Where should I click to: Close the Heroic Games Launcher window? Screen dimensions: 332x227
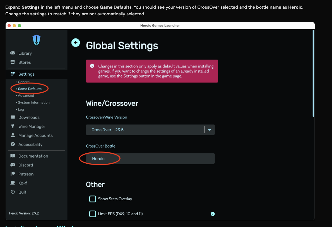pos(9,26)
